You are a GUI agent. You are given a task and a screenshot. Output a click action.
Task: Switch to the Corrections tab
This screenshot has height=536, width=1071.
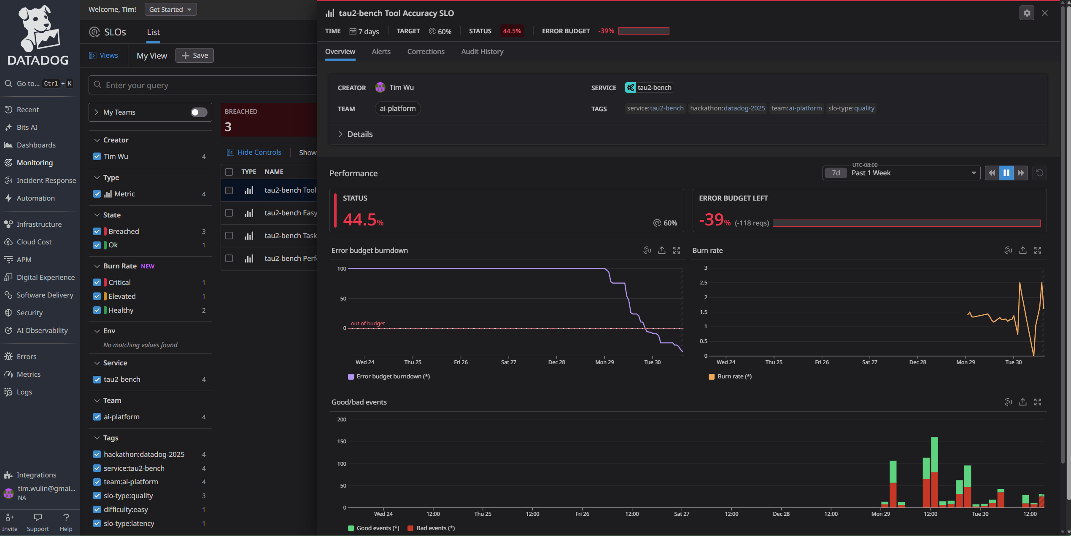coord(426,51)
